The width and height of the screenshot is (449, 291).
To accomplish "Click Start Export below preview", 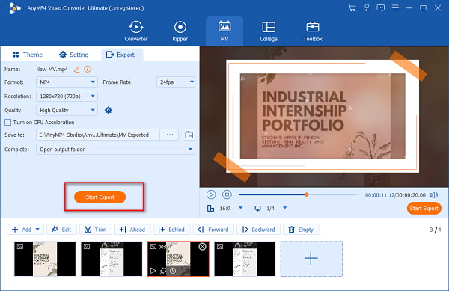I will [x=424, y=208].
